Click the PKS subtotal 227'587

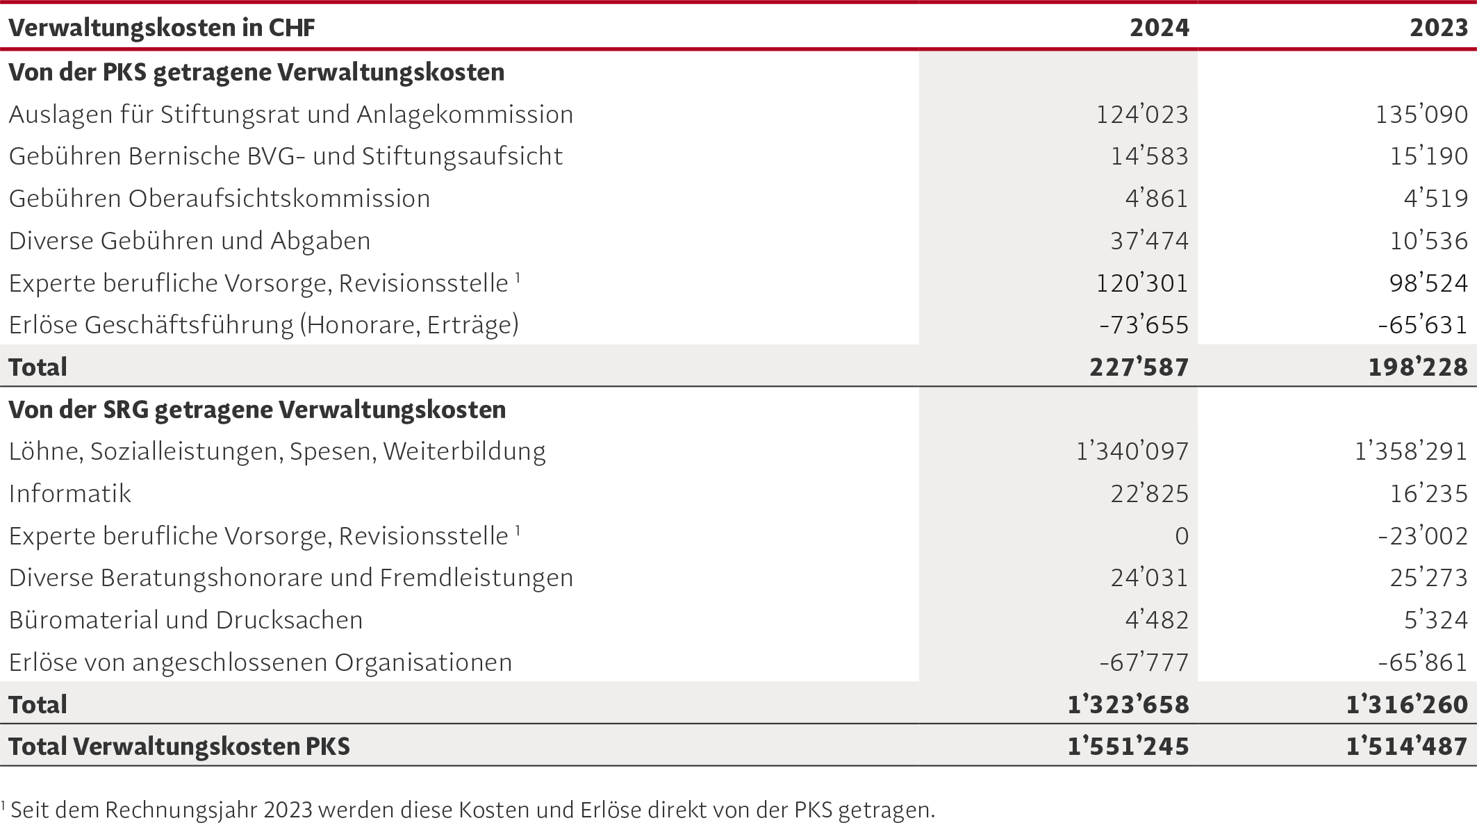(1139, 367)
